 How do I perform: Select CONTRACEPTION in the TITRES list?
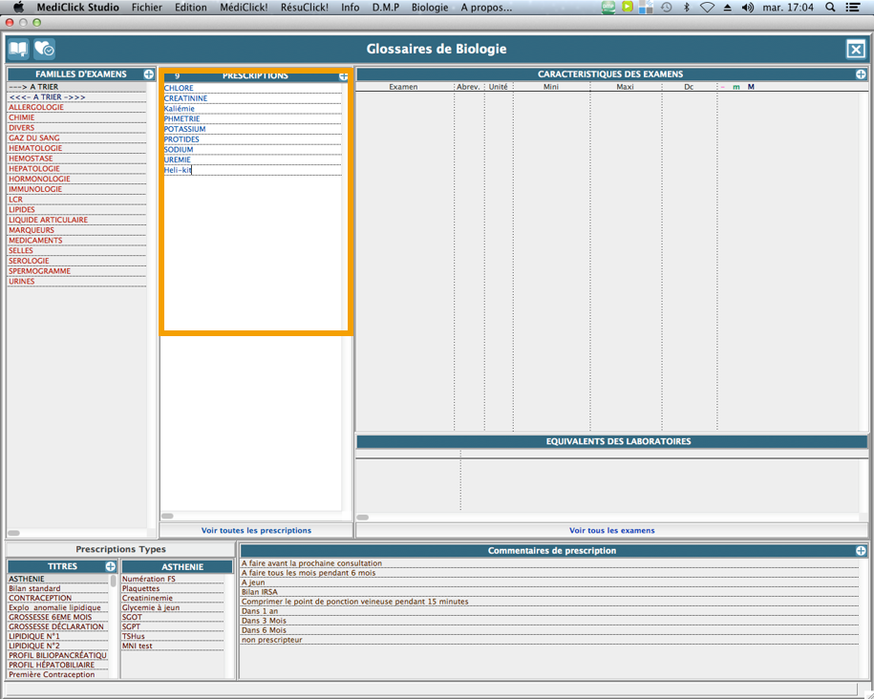(x=40, y=598)
